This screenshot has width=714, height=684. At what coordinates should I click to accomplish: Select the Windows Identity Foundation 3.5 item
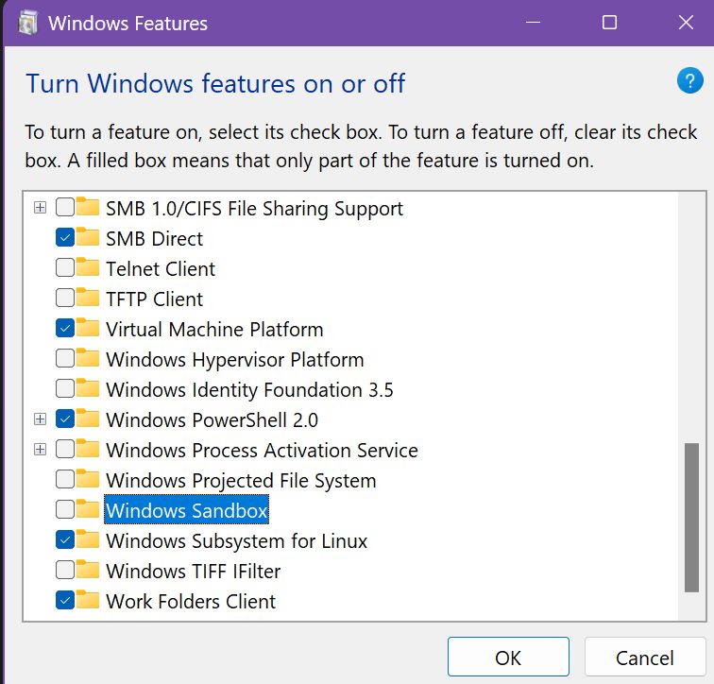pyautogui.click(x=249, y=390)
